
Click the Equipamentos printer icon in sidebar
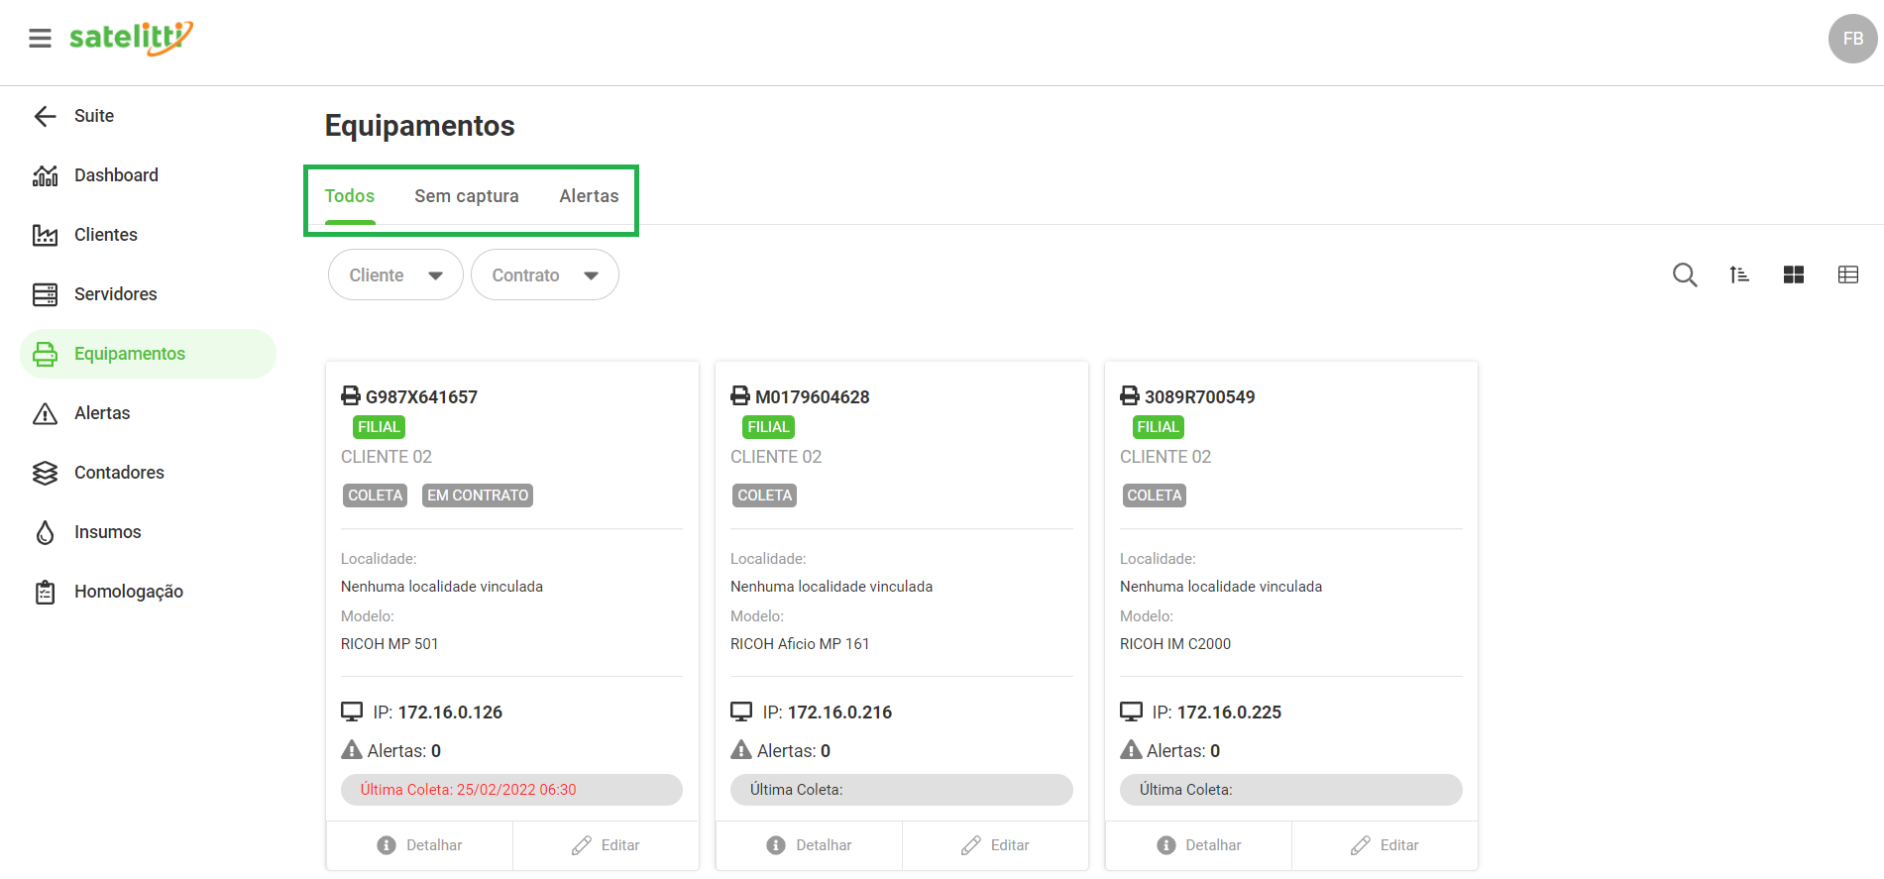pyautogui.click(x=45, y=354)
